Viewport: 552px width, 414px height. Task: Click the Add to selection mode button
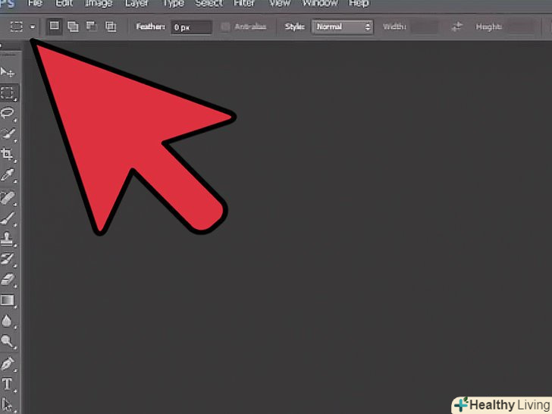(73, 27)
